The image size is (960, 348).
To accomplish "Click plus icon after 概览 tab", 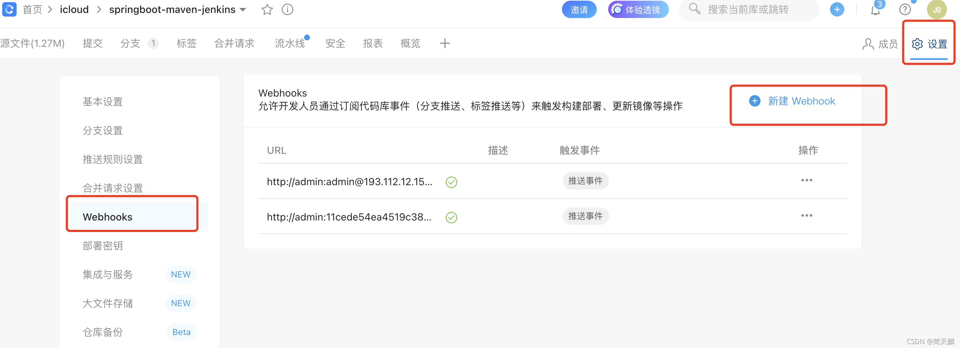I will click(444, 44).
